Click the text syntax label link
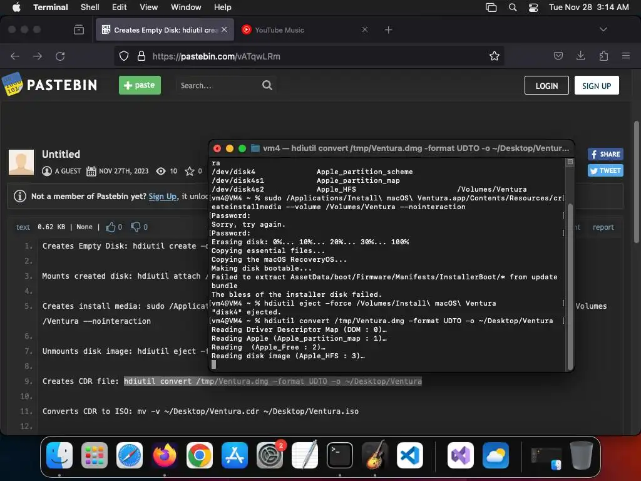Image resolution: width=641 pixels, height=481 pixels. pos(23,227)
